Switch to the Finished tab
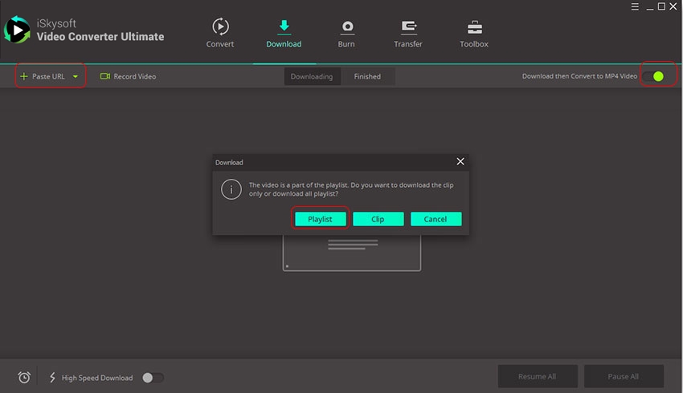 coord(367,77)
